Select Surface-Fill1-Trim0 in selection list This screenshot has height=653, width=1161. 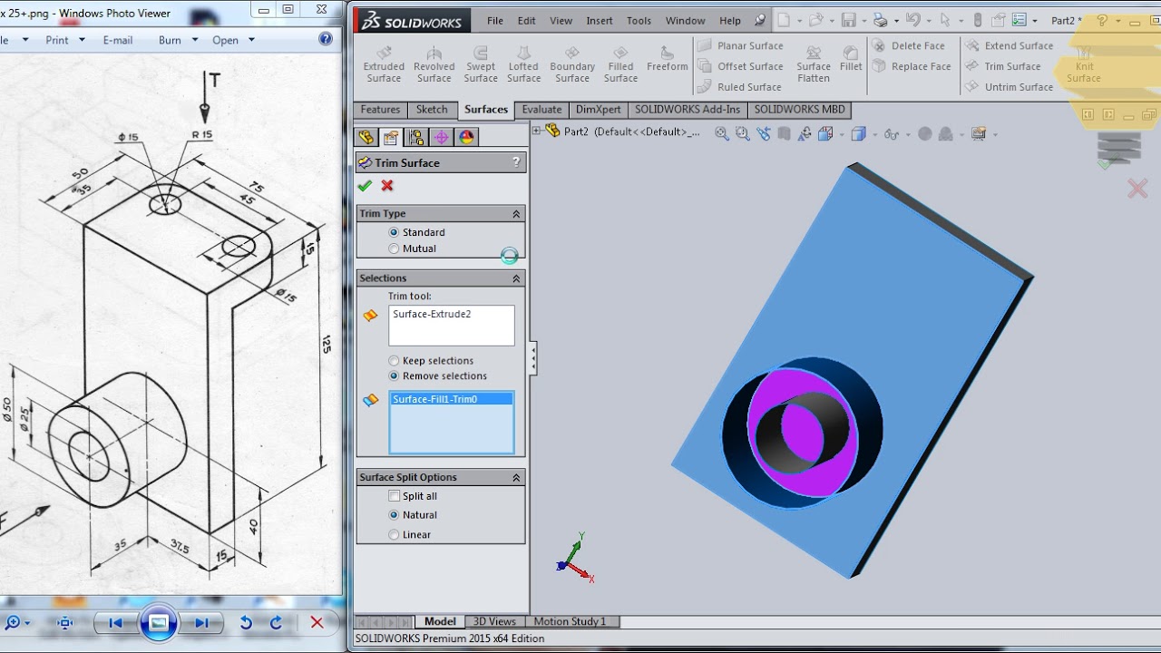[x=451, y=399]
